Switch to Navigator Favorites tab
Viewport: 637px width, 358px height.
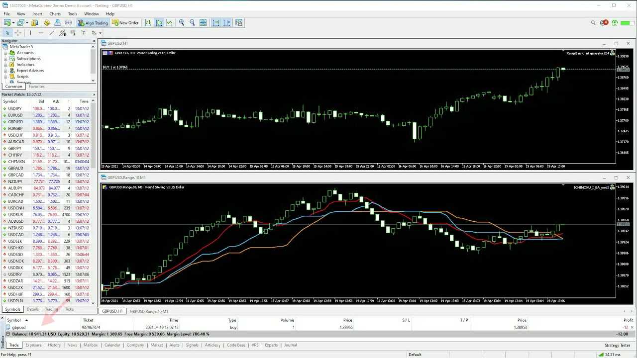pos(36,87)
